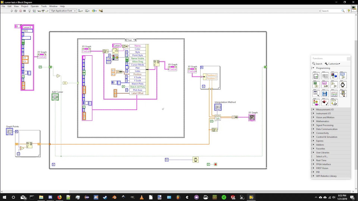358x201 pixels.
Task: Click the red loop stop condition terminal
Action: pyautogui.click(x=215, y=164)
